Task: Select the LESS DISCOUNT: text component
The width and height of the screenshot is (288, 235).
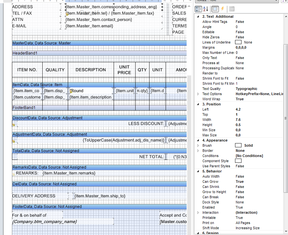Action: (146, 124)
